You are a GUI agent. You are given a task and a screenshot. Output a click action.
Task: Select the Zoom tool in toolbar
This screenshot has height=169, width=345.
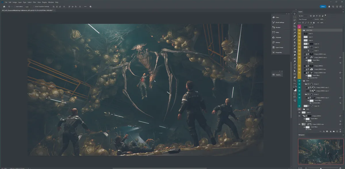(295, 80)
